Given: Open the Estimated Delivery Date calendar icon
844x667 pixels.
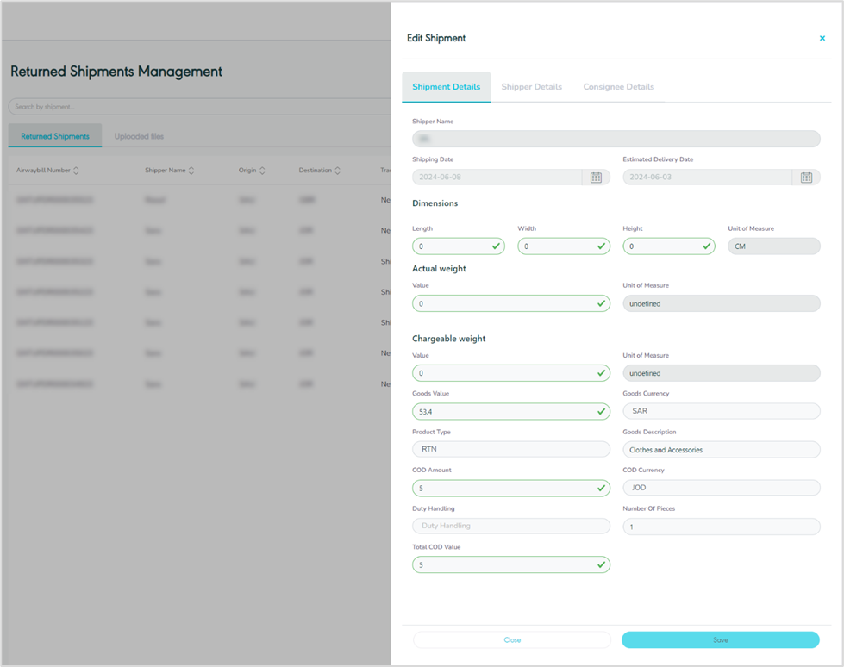Looking at the screenshot, I should click(806, 178).
